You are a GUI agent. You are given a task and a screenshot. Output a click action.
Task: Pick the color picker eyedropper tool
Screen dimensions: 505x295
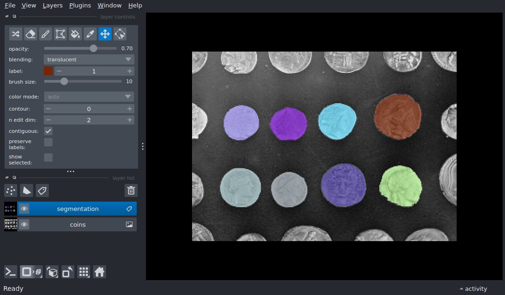(90, 33)
